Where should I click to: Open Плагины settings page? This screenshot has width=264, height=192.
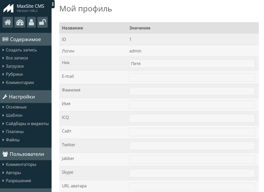15,132
